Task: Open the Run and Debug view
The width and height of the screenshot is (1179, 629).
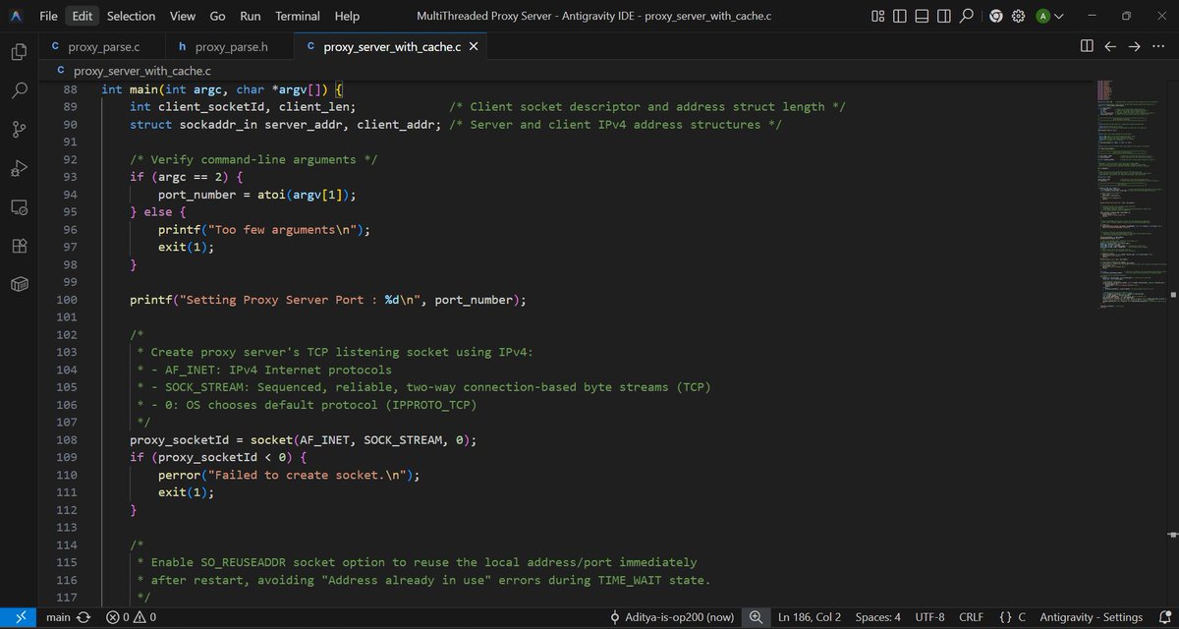Action: pos(19,168)
